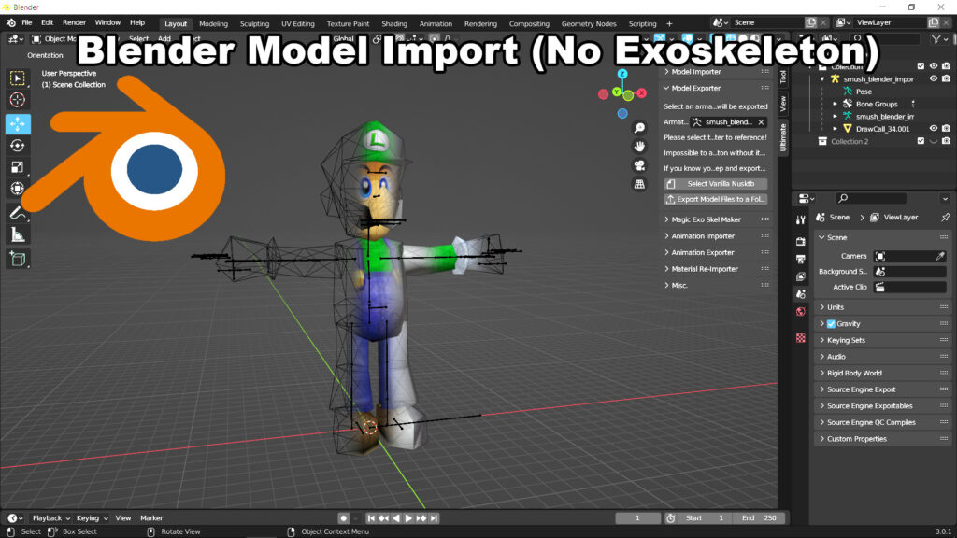Jump to the timeline start frame
The image size is (957, 538).
tap(370, 517)
